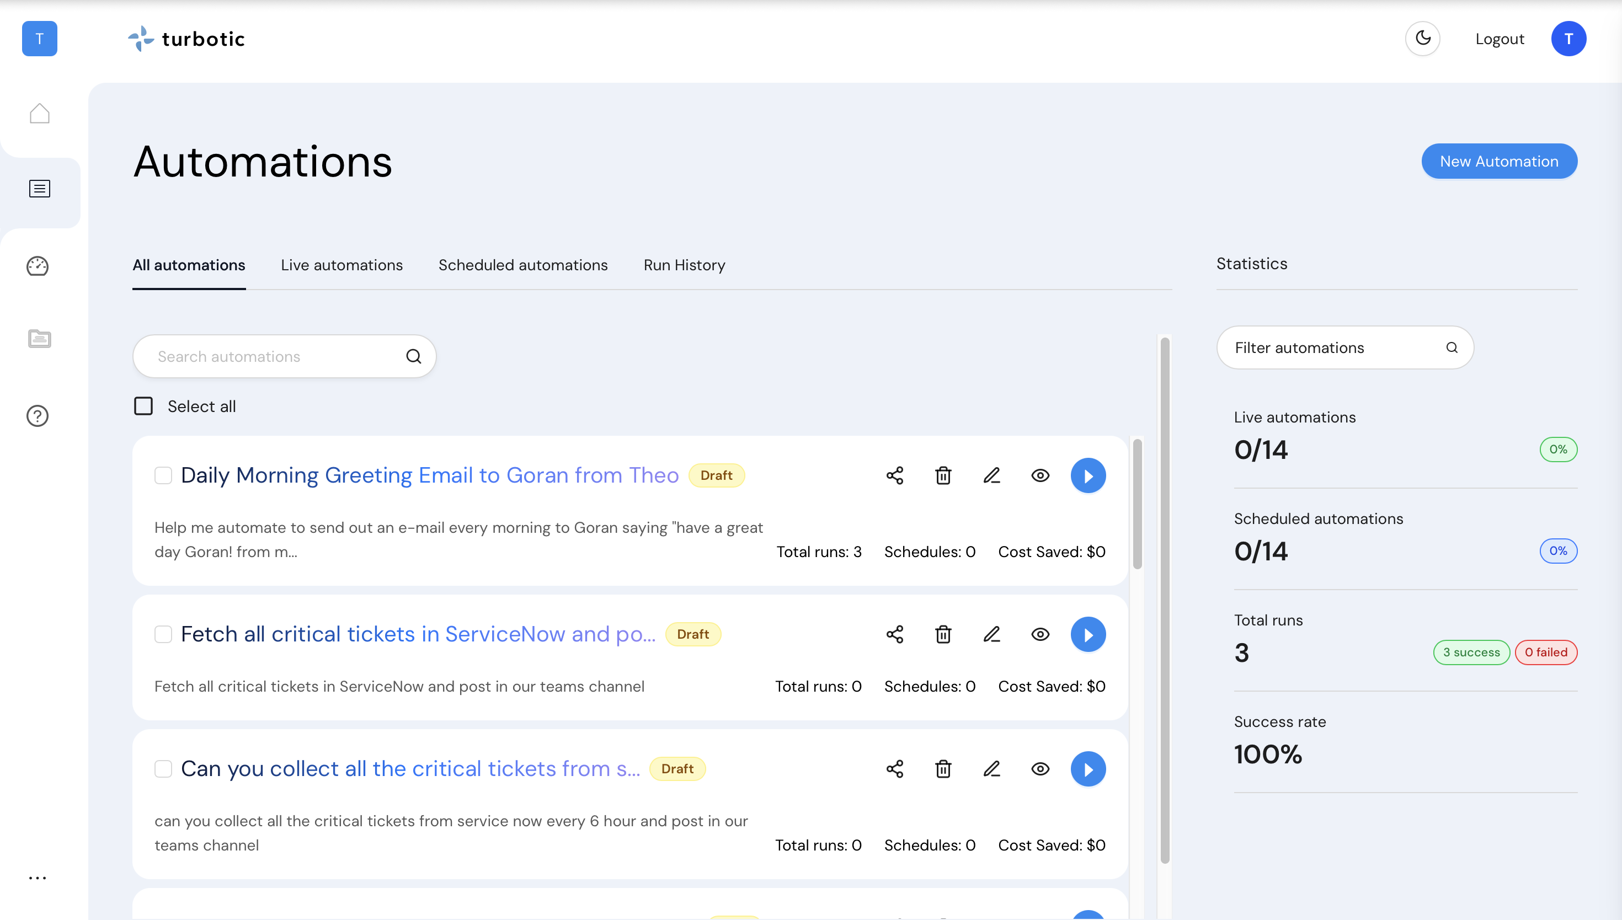
Task: Click the Logout link
Action: [1500, 39]
